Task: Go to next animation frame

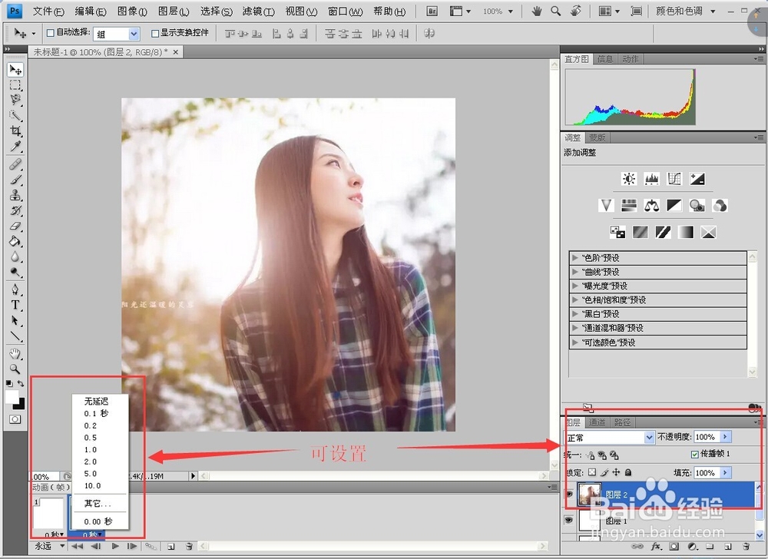Action: click(x=132, y=546)
